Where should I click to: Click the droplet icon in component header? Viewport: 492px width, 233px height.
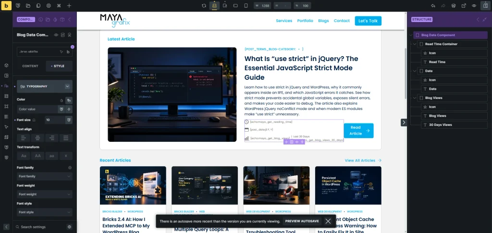pyautogui.click(x=55, y=19)
